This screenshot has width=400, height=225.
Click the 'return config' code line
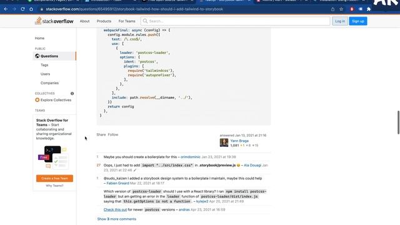click(x=121, y=107)
